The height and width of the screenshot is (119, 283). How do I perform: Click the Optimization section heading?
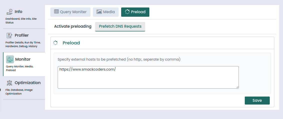[x=27, y=83]
